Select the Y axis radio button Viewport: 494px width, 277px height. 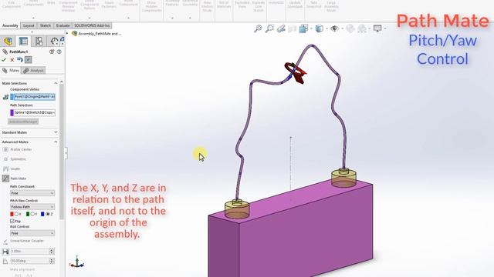[32, 214]
